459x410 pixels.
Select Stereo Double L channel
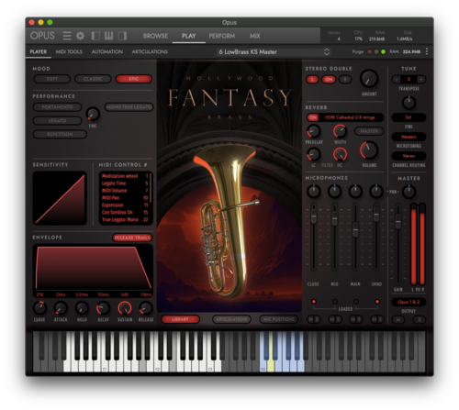(x=312, y=80)
